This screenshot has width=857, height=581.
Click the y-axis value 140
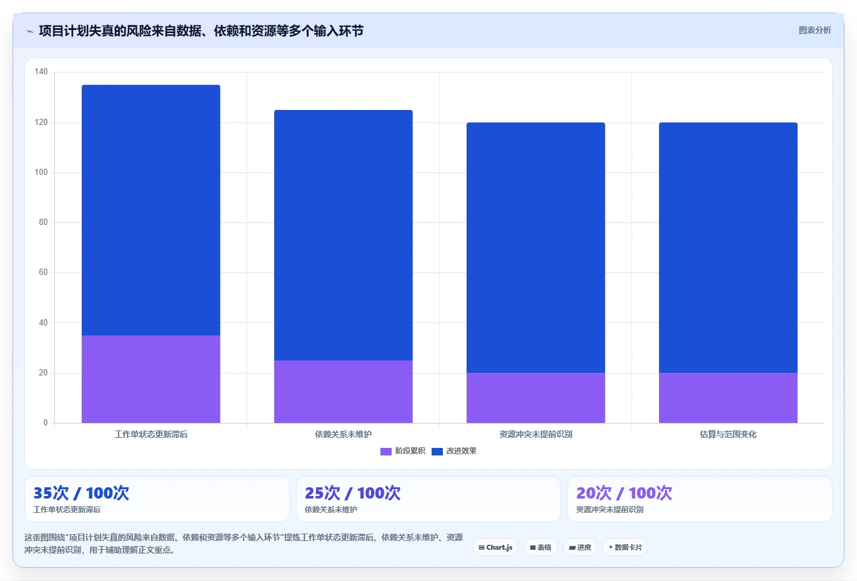[41, 72]
